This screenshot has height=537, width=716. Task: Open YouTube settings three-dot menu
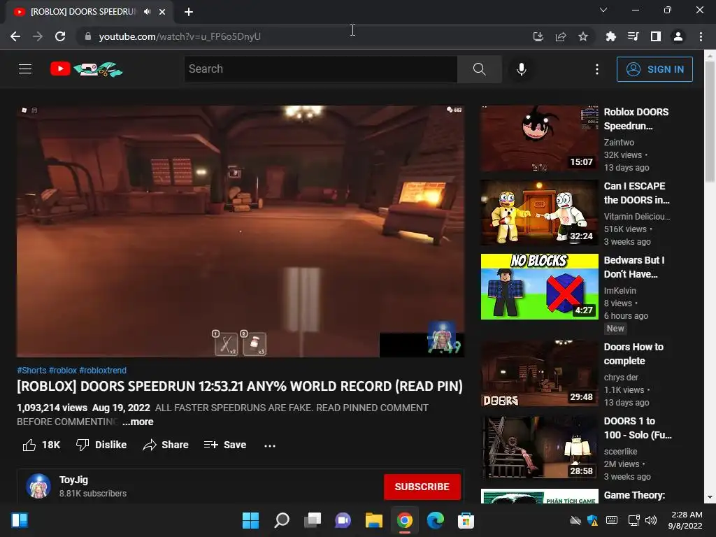pyautogui.click(x=596, y=69)
